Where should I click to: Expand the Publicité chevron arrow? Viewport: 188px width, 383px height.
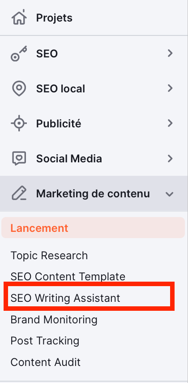(x=170, y=124)
